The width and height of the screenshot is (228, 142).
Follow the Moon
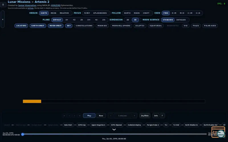pyautogui.click(x=137, y=13)
